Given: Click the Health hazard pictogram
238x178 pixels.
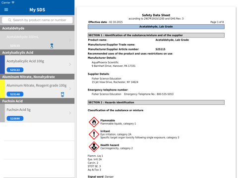Looking at the screenshot, I should (94, 146).
